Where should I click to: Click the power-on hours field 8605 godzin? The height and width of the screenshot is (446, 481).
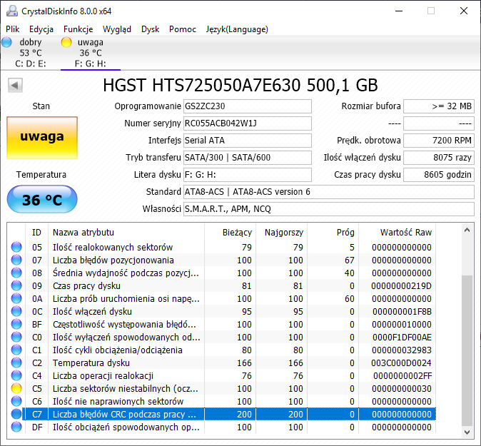(439, 175)
